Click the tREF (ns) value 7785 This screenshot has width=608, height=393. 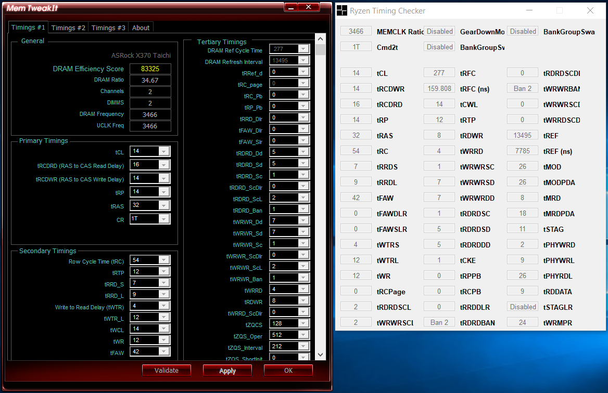pos(523,151)
